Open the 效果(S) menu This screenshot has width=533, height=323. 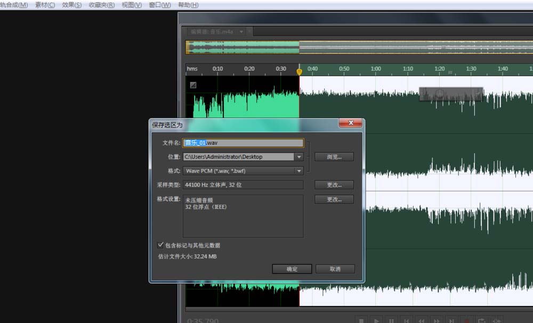coord(72,5)
